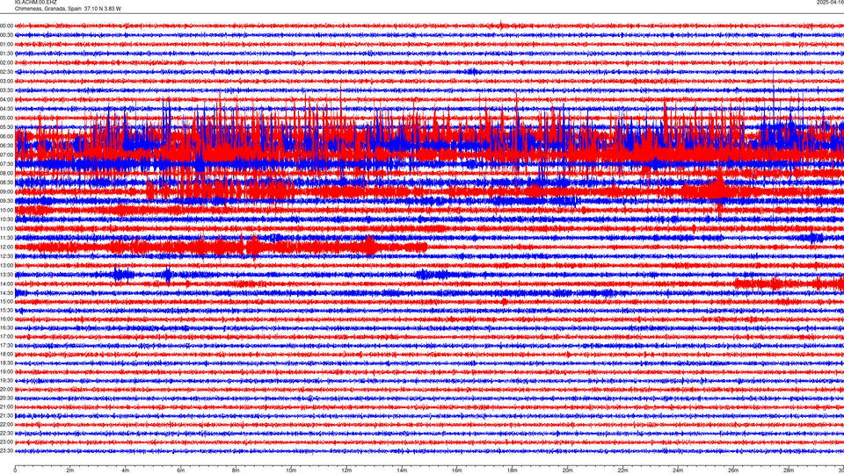Select the 02:30 time row label
Image resolution: width=844 pixels, height=474 pixels.
[x=6, y=72]
